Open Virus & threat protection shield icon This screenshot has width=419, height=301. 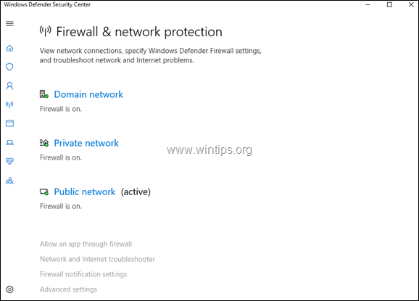pyautogui.click(x=9, y=67)
